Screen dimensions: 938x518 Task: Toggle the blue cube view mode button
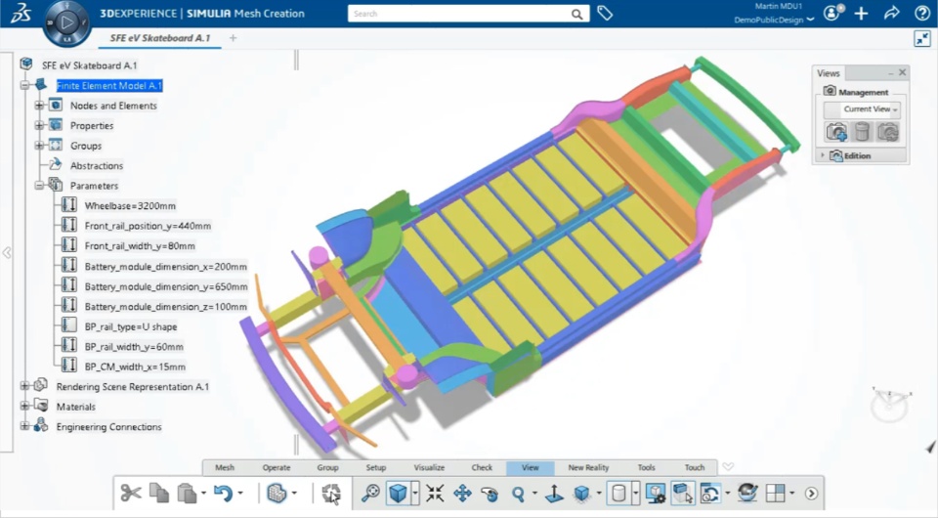398,494
